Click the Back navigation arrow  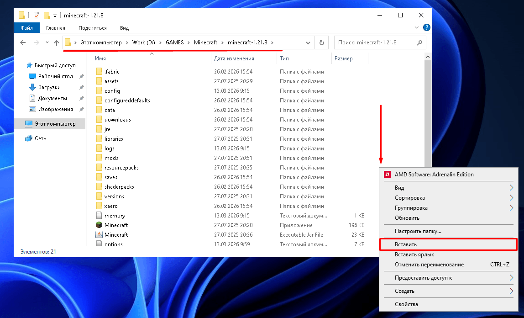point(23,42)
